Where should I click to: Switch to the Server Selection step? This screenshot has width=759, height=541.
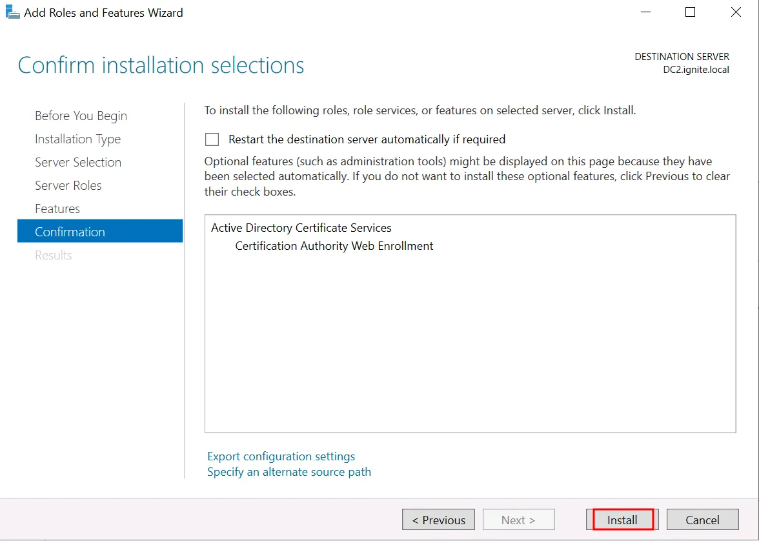click(78, 163)
